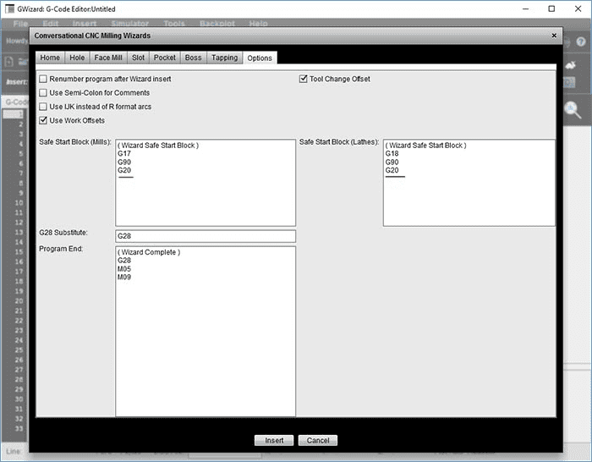Open the Boss tab
Image resolution: width=592 pixels, height=462 pixels.
(x=193, y=58)
